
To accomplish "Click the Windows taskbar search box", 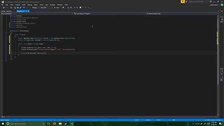I will coord(26,124).
